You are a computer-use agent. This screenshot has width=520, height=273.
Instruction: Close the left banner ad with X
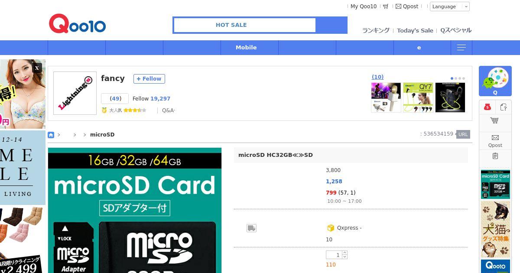point(37,68)
